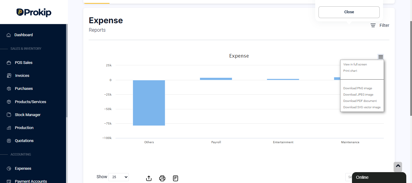Click the Production sidebar icon
This screenshot has width=412, height=183.
click(x=9, y=128)
